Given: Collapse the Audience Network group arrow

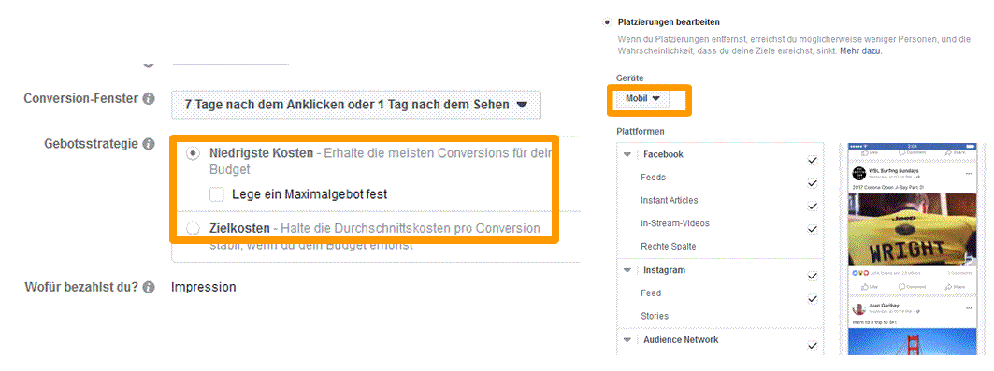Looking at the screenshot, I should [x=627, y=340].
